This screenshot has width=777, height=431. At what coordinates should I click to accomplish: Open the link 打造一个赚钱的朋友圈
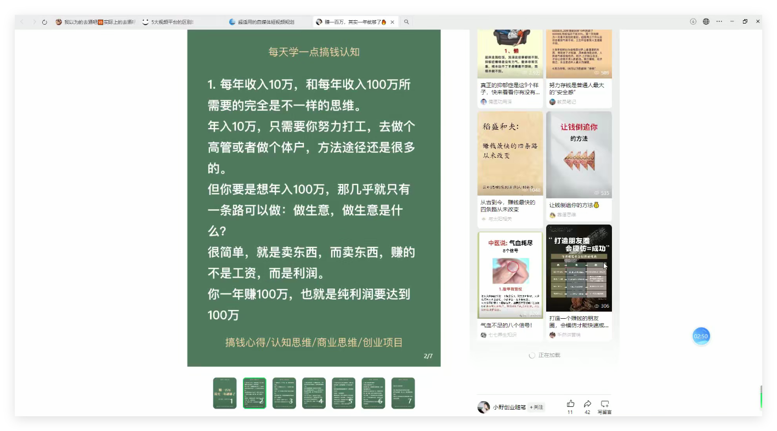click(x=579, y=321)
